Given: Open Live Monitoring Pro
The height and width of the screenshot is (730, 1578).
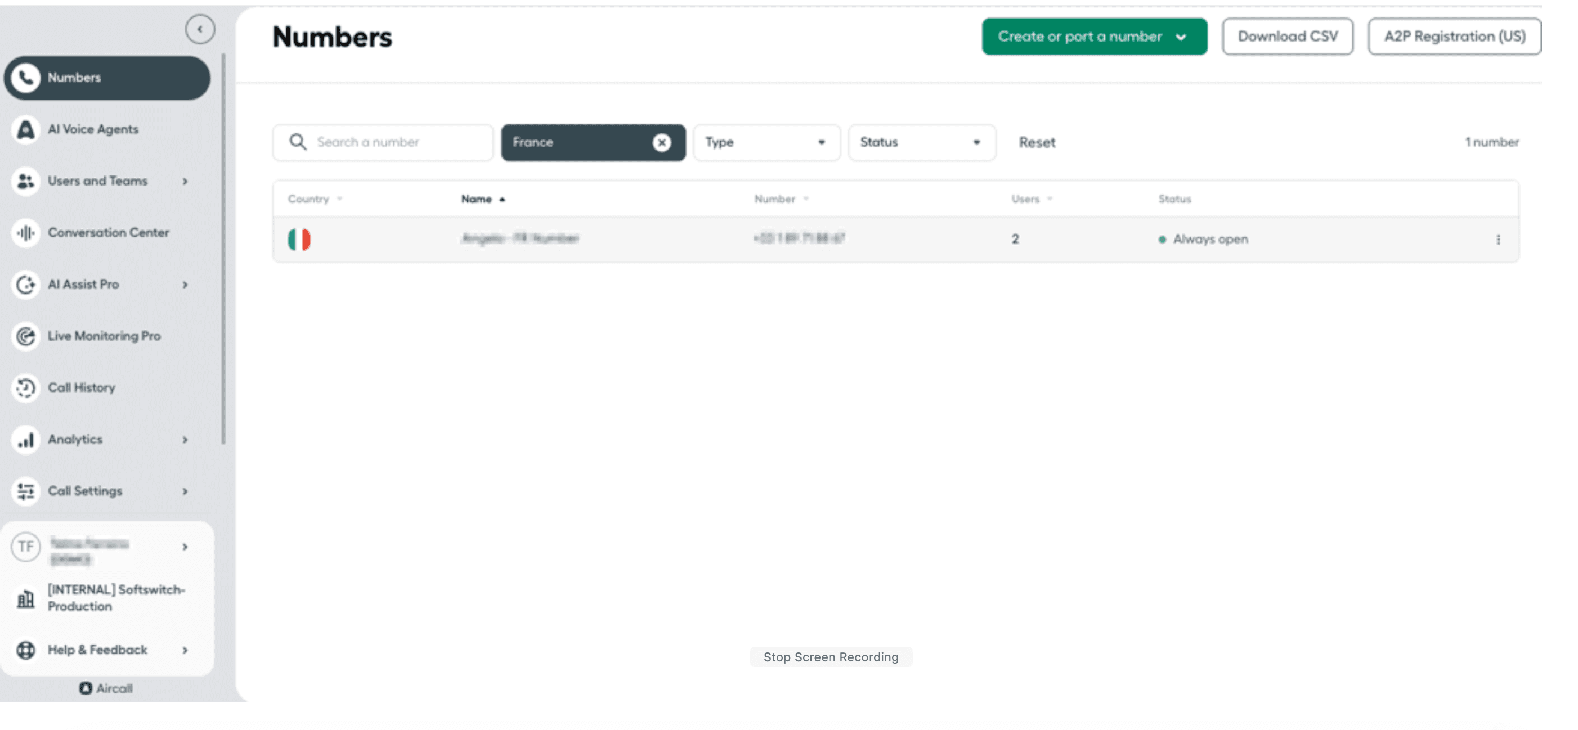Looking at the screenshot, I should pyautogui.click(x=104, y=336).
